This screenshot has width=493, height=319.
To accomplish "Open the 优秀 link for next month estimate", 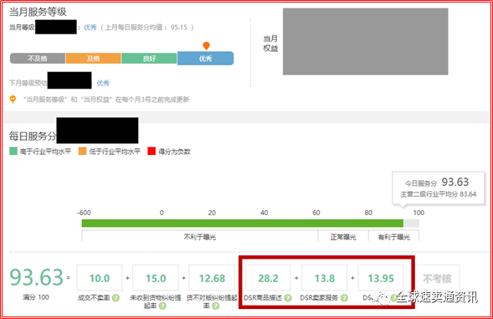I will 103,83.
